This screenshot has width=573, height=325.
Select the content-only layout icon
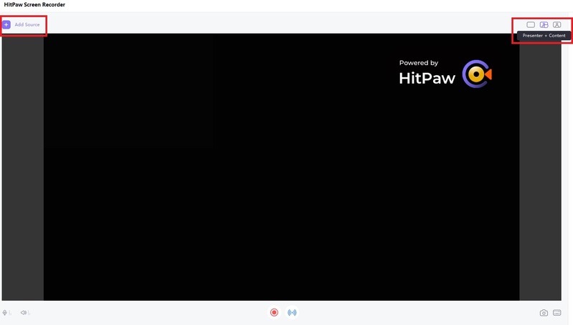click(x=531, y=24)
